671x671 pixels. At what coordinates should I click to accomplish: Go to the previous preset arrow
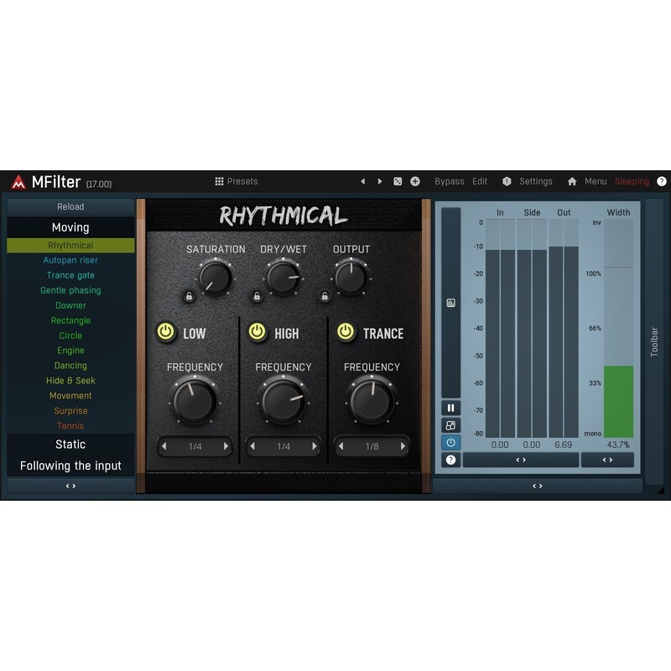[363, 181]
